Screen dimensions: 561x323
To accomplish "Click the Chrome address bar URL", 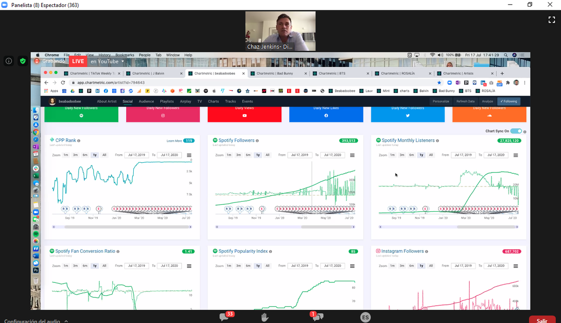I will tap(111, 82).
